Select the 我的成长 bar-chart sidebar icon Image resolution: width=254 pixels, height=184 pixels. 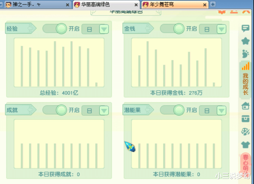pyautogui.click(x=245, y=66)
